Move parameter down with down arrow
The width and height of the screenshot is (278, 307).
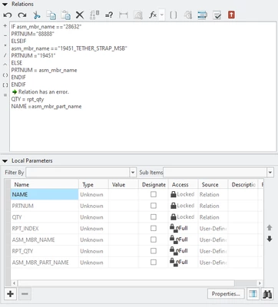[x=270, y=239]
